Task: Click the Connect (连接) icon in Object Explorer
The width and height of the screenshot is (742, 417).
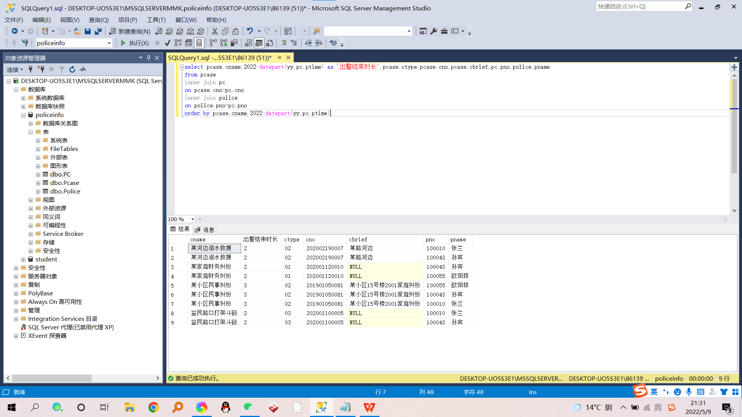Action: (x=13, y=69)
